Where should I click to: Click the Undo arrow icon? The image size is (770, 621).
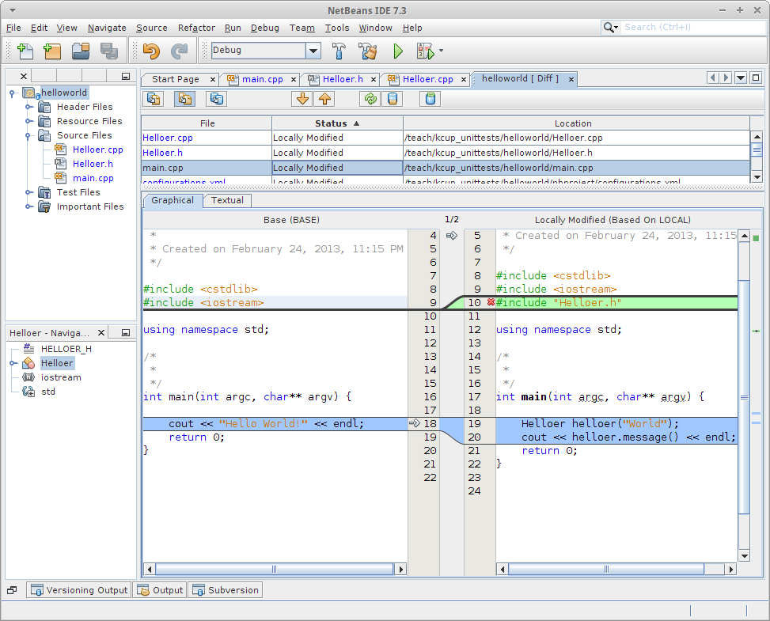(151, 51)
